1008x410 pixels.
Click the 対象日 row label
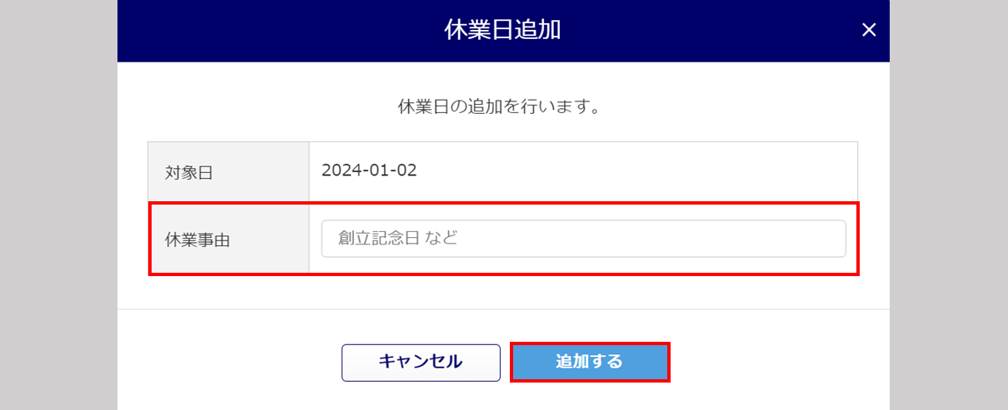click(x=189, y=172)
